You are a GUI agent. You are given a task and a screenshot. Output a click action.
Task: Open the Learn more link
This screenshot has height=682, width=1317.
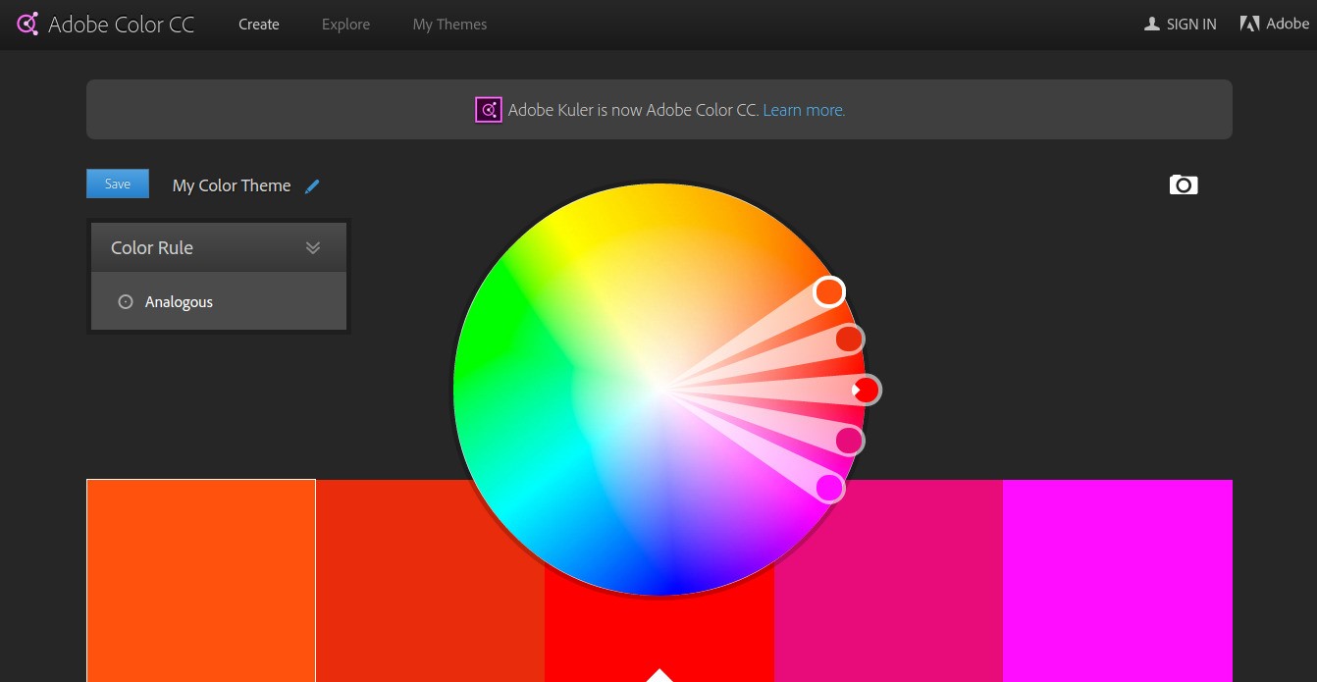click(x=803, y=109)
